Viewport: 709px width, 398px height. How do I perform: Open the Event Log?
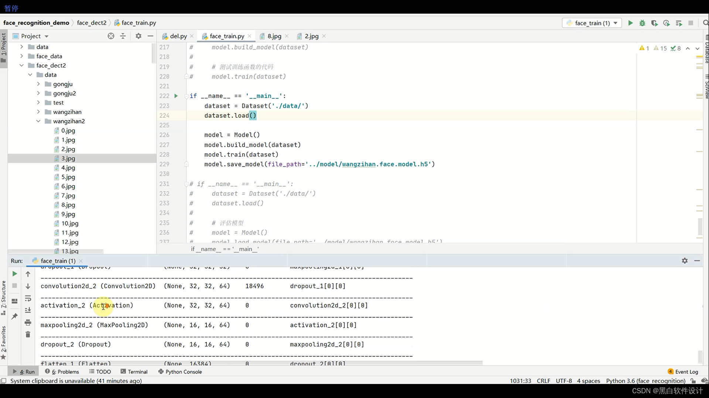[683, 371]
